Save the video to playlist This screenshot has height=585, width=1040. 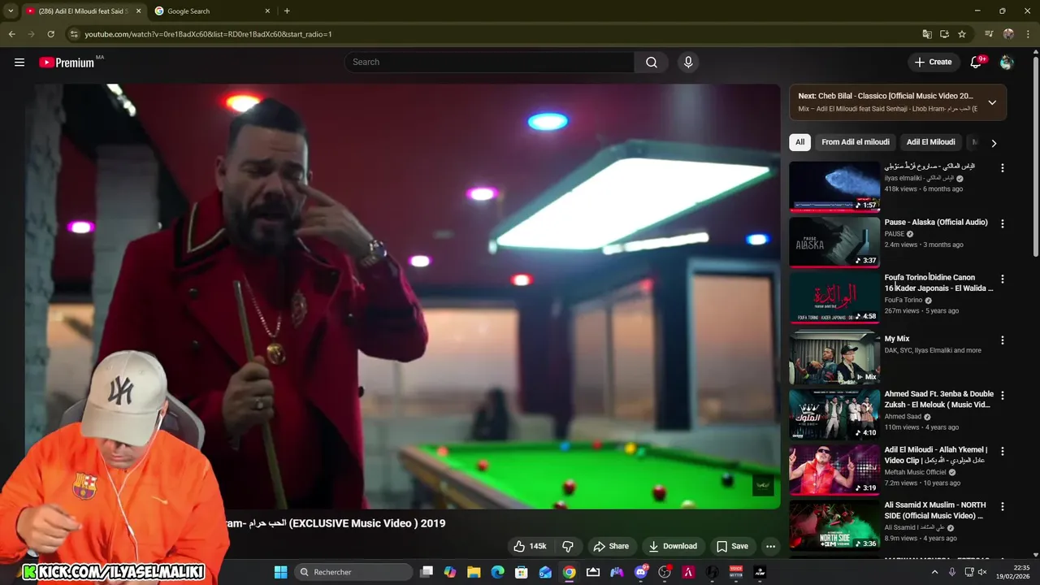[732, 546]
